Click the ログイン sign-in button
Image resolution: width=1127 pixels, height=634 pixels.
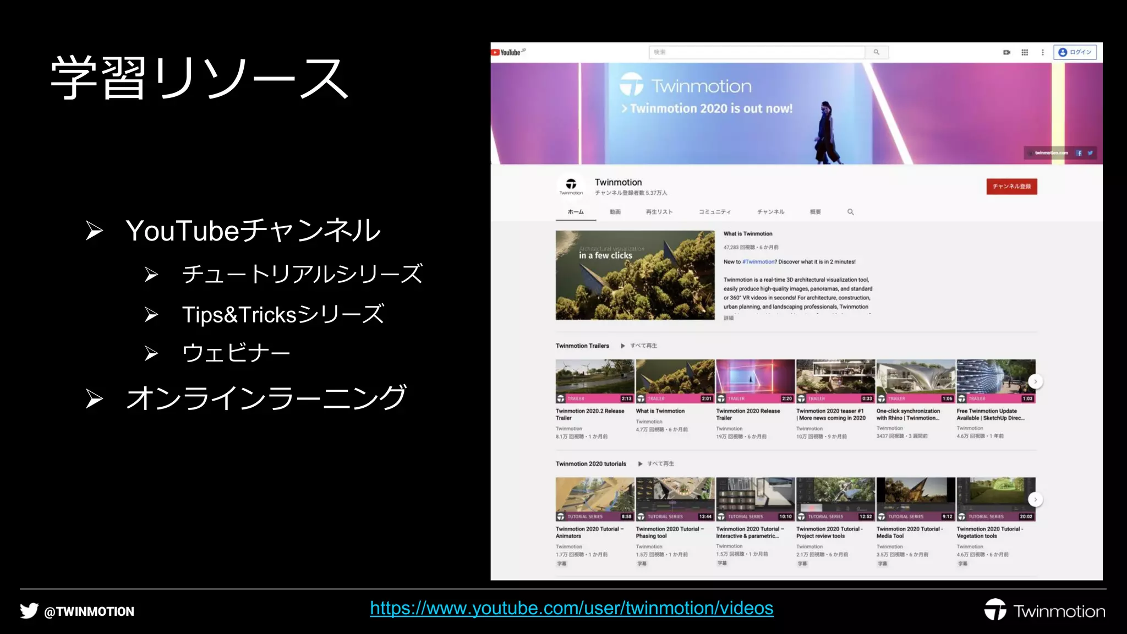point(1075,52)
